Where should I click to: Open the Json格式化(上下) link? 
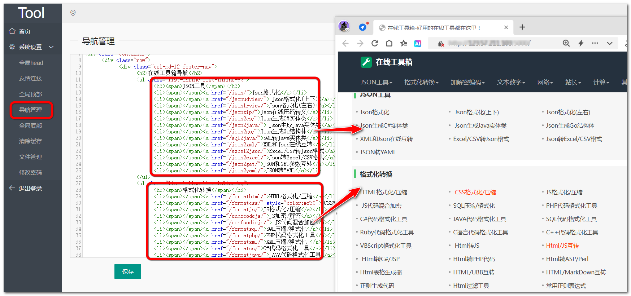pos(476,112)
